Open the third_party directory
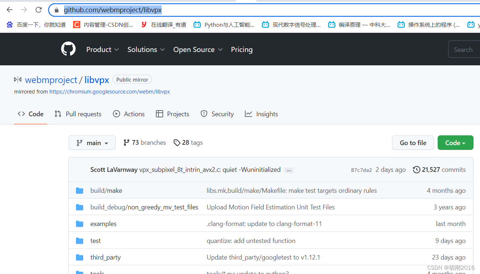The height and width of the screenshot is (274, 480). pos(106,257)
